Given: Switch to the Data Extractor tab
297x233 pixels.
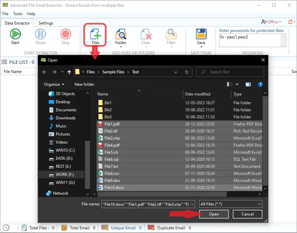Looking at the screenshot, I should click(x=17, y=23).
